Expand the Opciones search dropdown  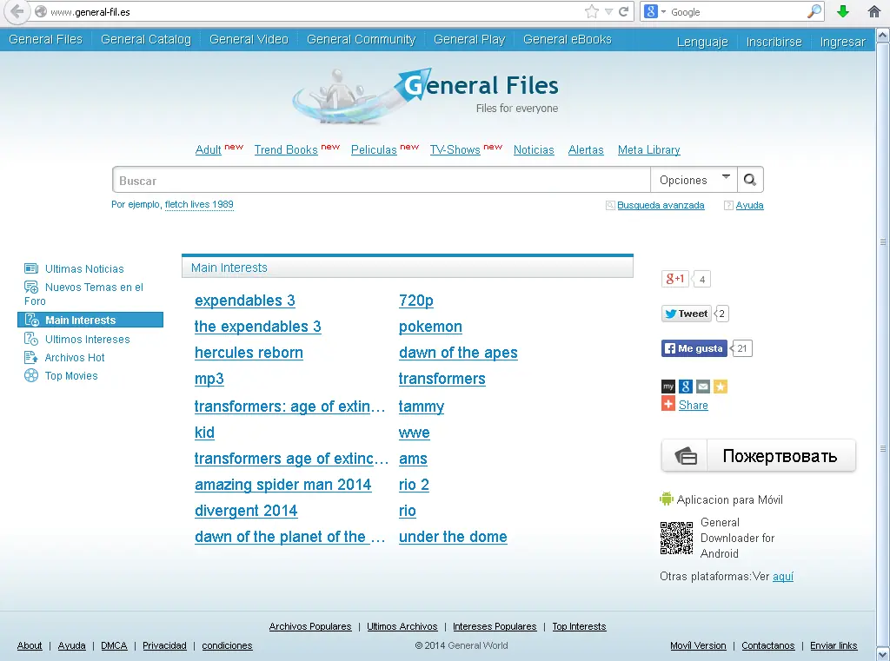point(694,180)
